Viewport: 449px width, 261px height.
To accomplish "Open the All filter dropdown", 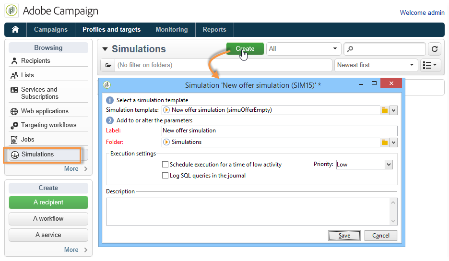I will [x=304, y=49].
